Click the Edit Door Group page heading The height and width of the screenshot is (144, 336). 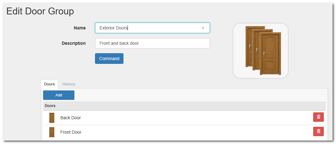pyautogui.click(x=40, y=11)
